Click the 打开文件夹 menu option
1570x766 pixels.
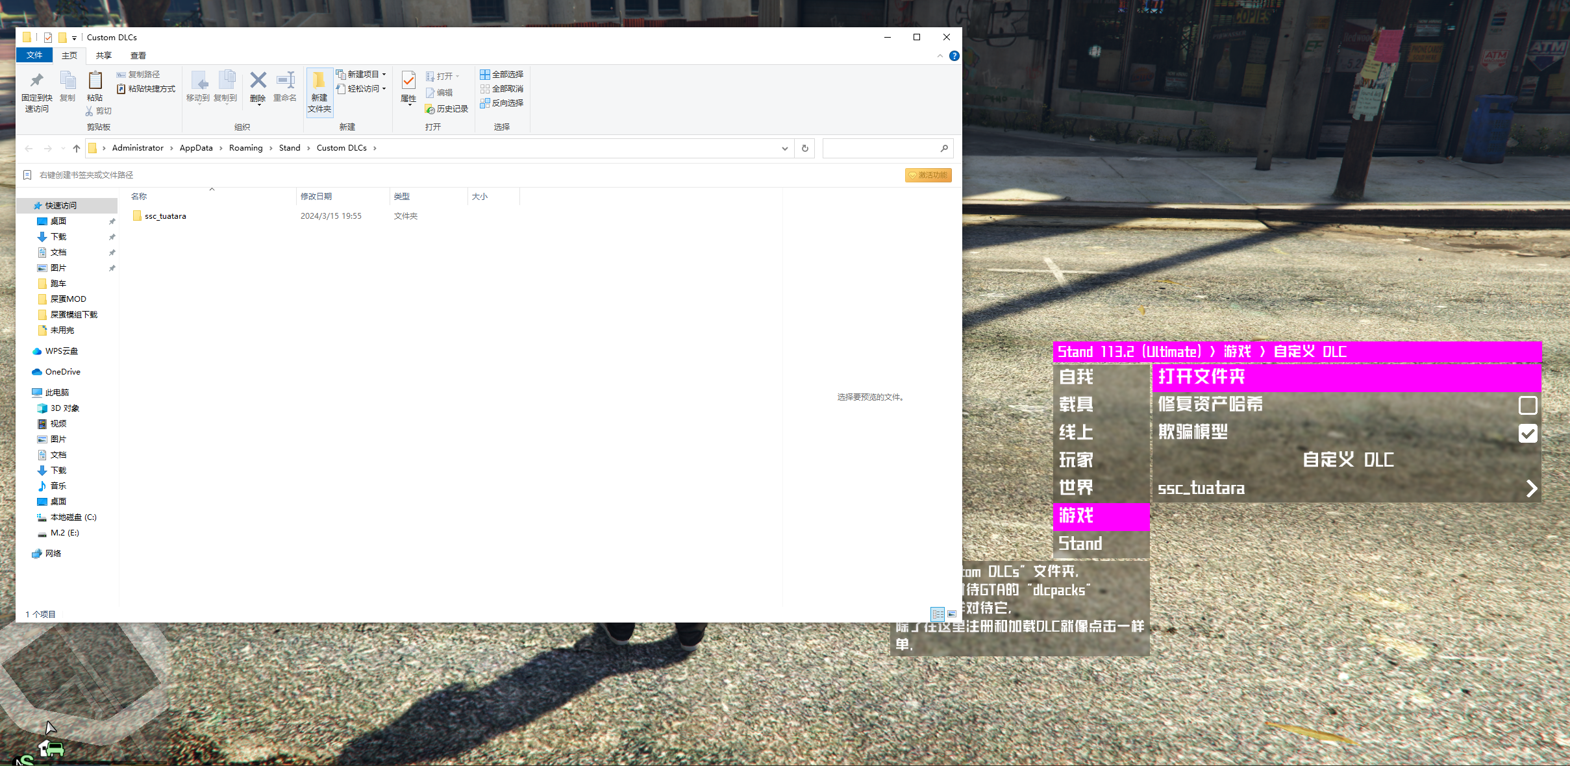1201,377
